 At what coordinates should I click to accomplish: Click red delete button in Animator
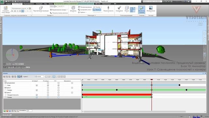point(7,111)
